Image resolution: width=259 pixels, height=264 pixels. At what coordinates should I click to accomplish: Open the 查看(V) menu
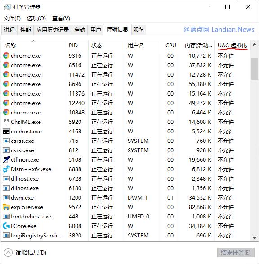coord(61,18)
